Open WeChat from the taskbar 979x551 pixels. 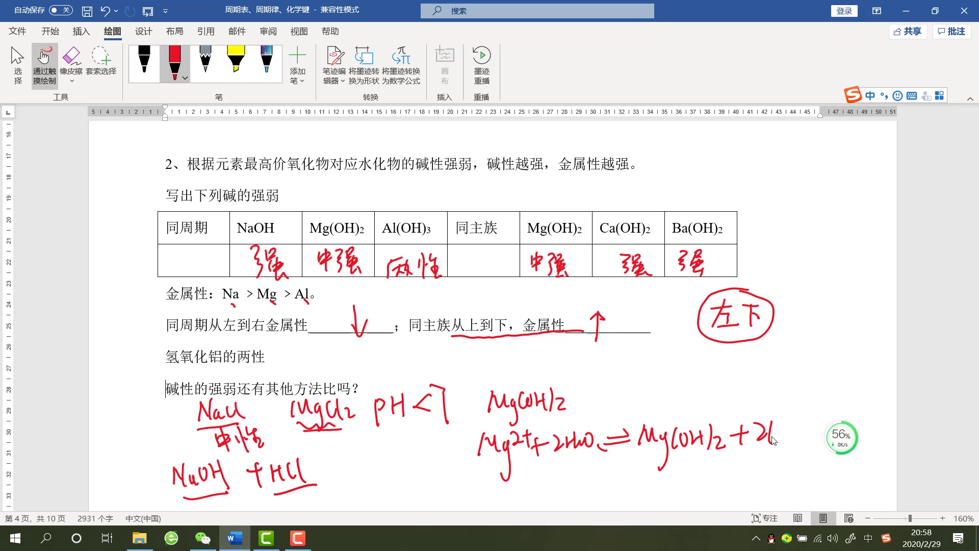click(202, 538)
